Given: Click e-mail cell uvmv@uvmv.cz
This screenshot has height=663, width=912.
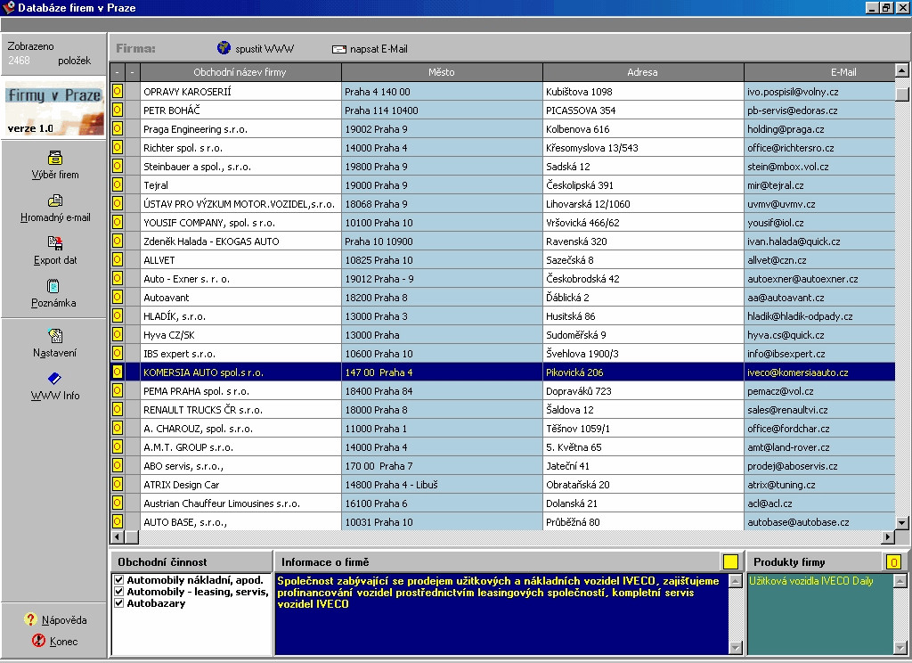Looking at the screenshot, I should (x=819, y=204).
